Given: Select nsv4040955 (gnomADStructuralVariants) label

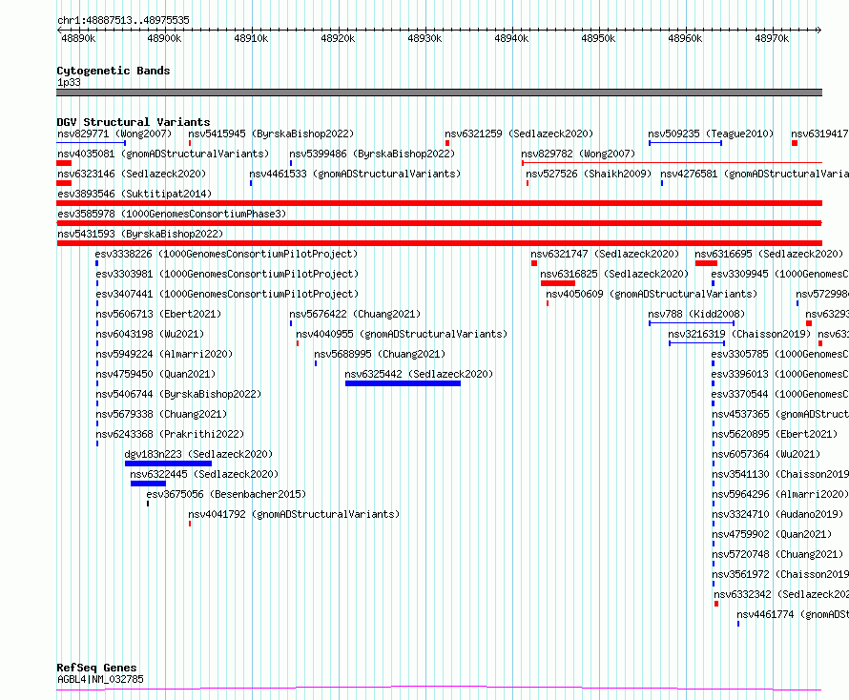Looking at the screenshot, I should (402, 334).
